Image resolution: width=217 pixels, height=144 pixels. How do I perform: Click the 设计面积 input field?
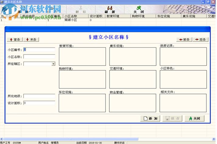point(39,103)
